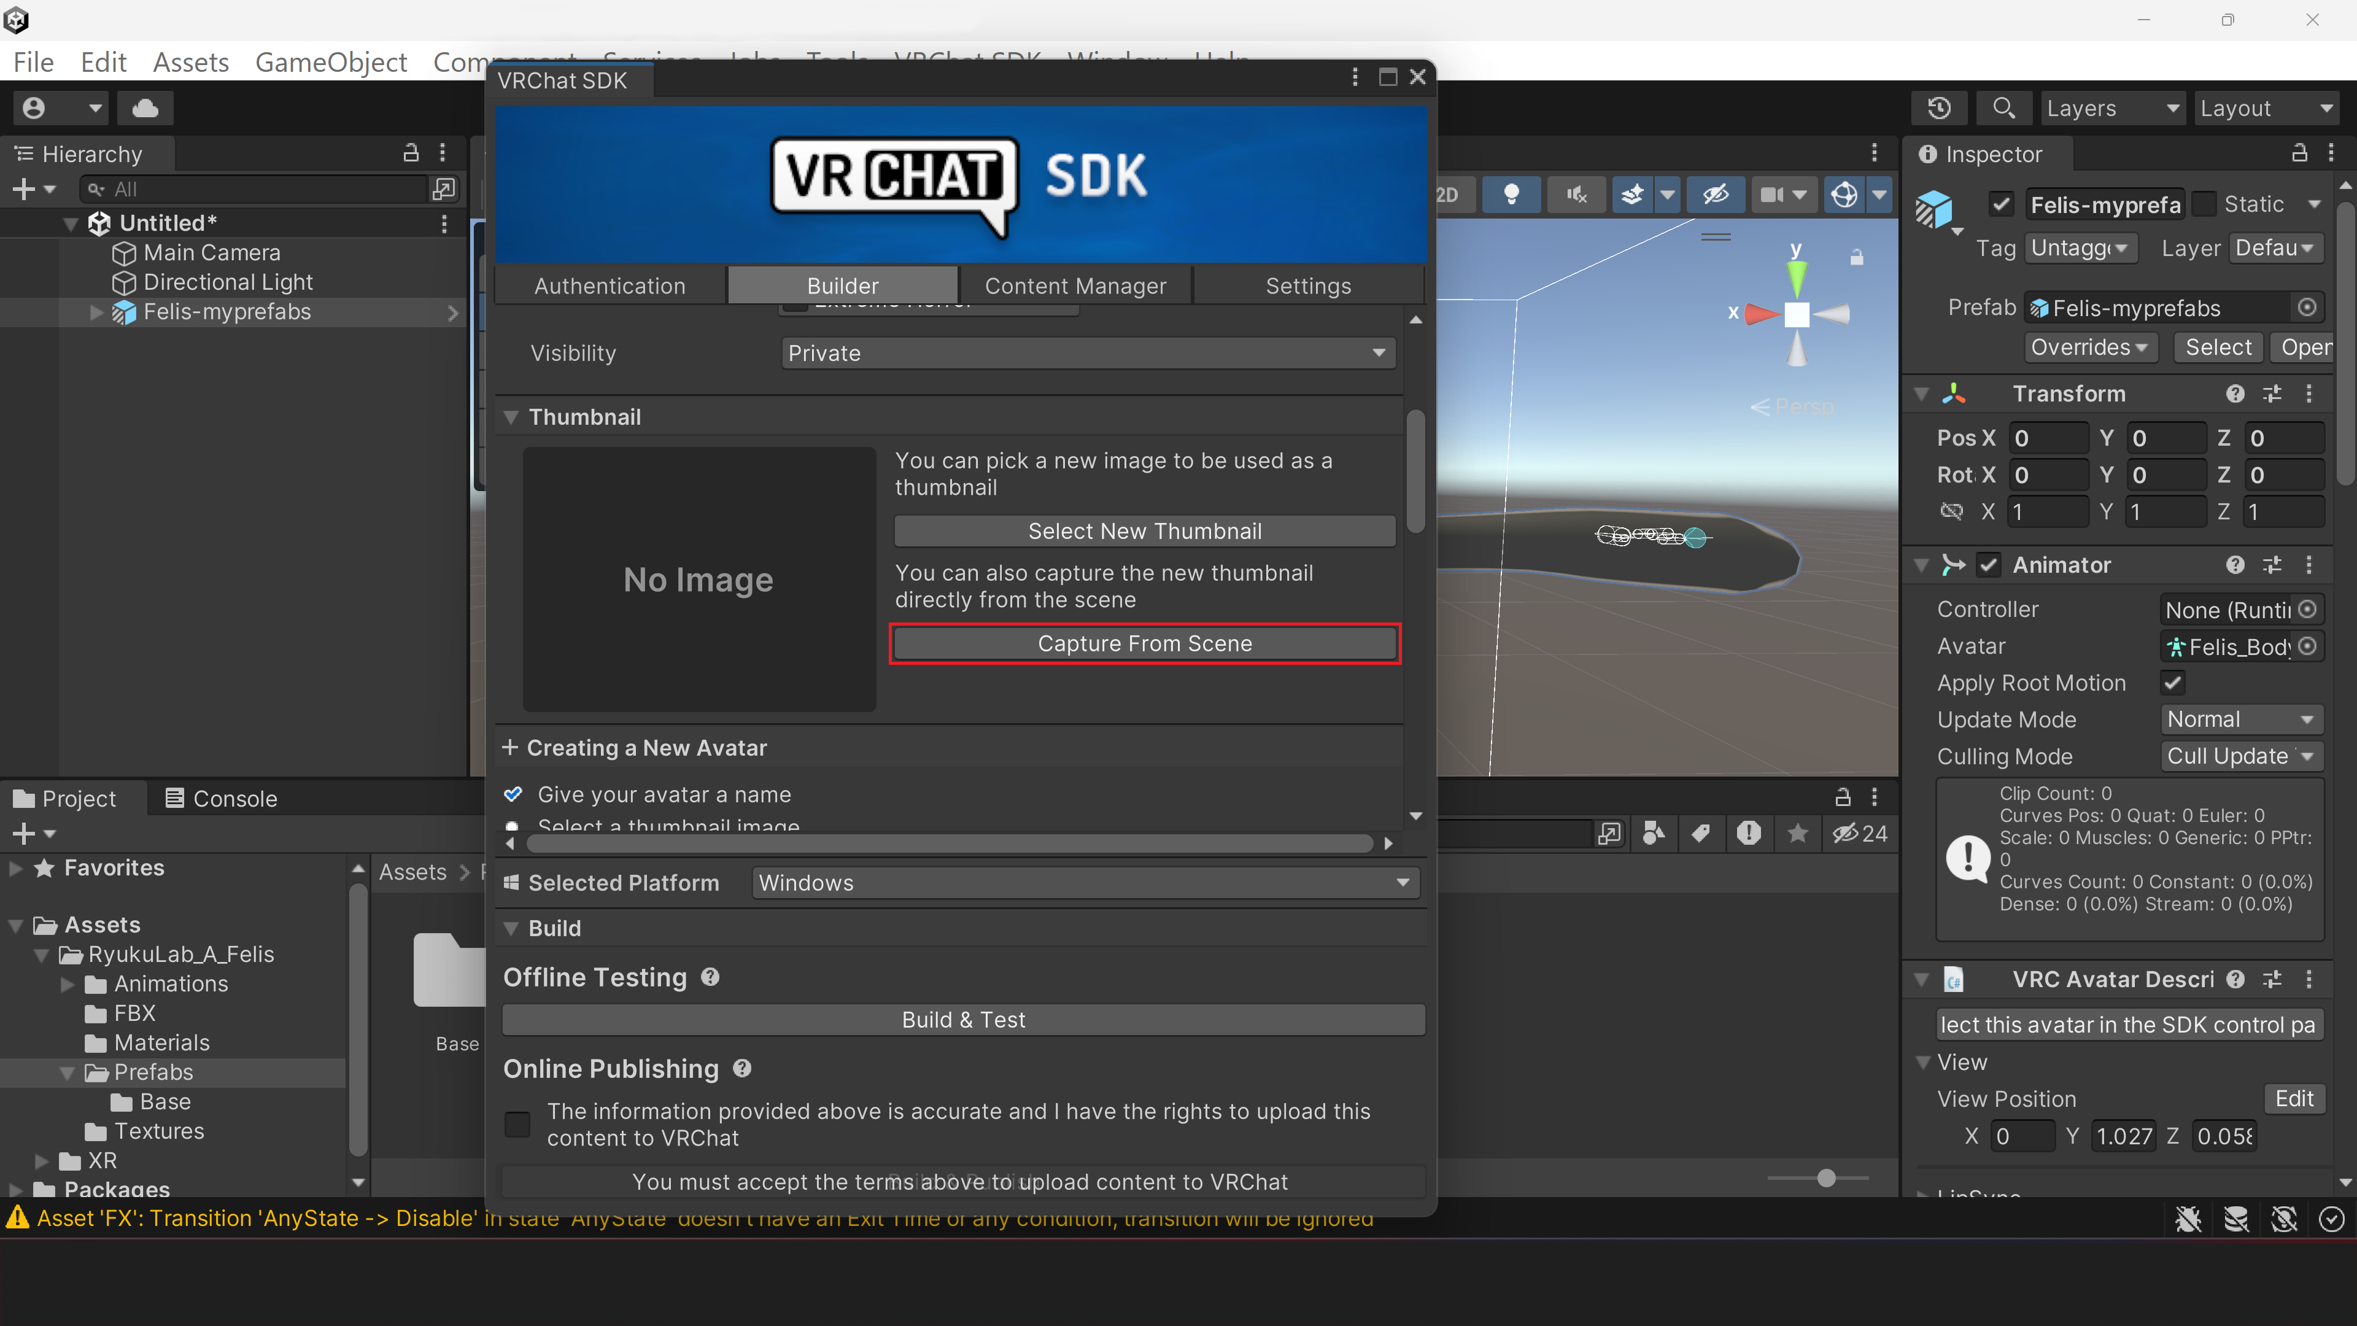Image resolution: width=2357 pixels, height=1326 pixels.
Task: Open the undo history icon
Action: click(x=1939, y=108)
